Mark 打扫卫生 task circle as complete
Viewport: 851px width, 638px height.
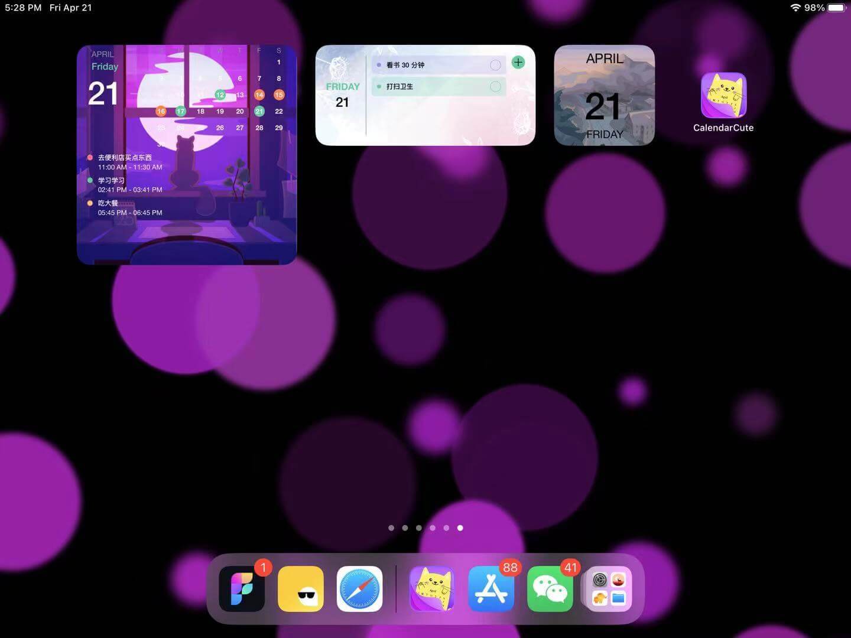495,87
